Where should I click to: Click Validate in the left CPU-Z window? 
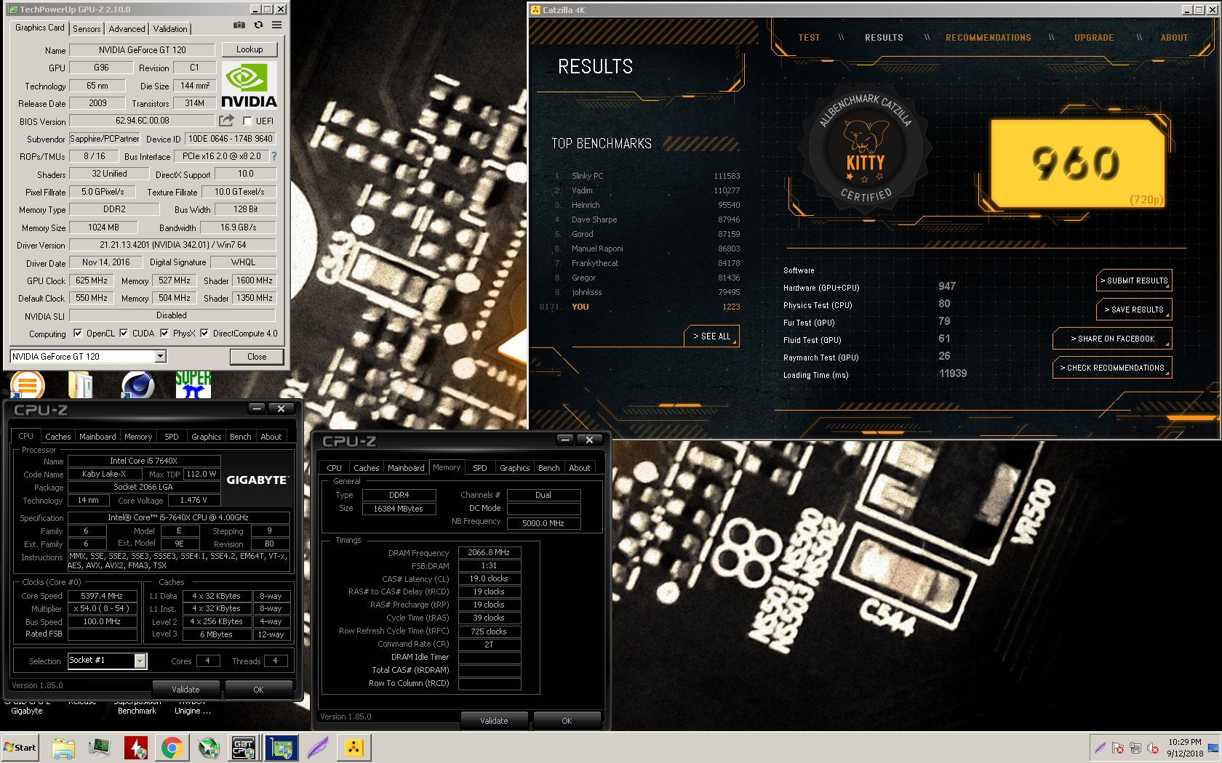[x=185, y=690]
